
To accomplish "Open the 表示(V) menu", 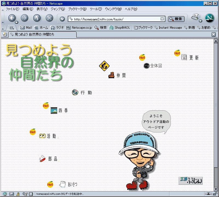I will pyautogui.click(x=42, y=9).
